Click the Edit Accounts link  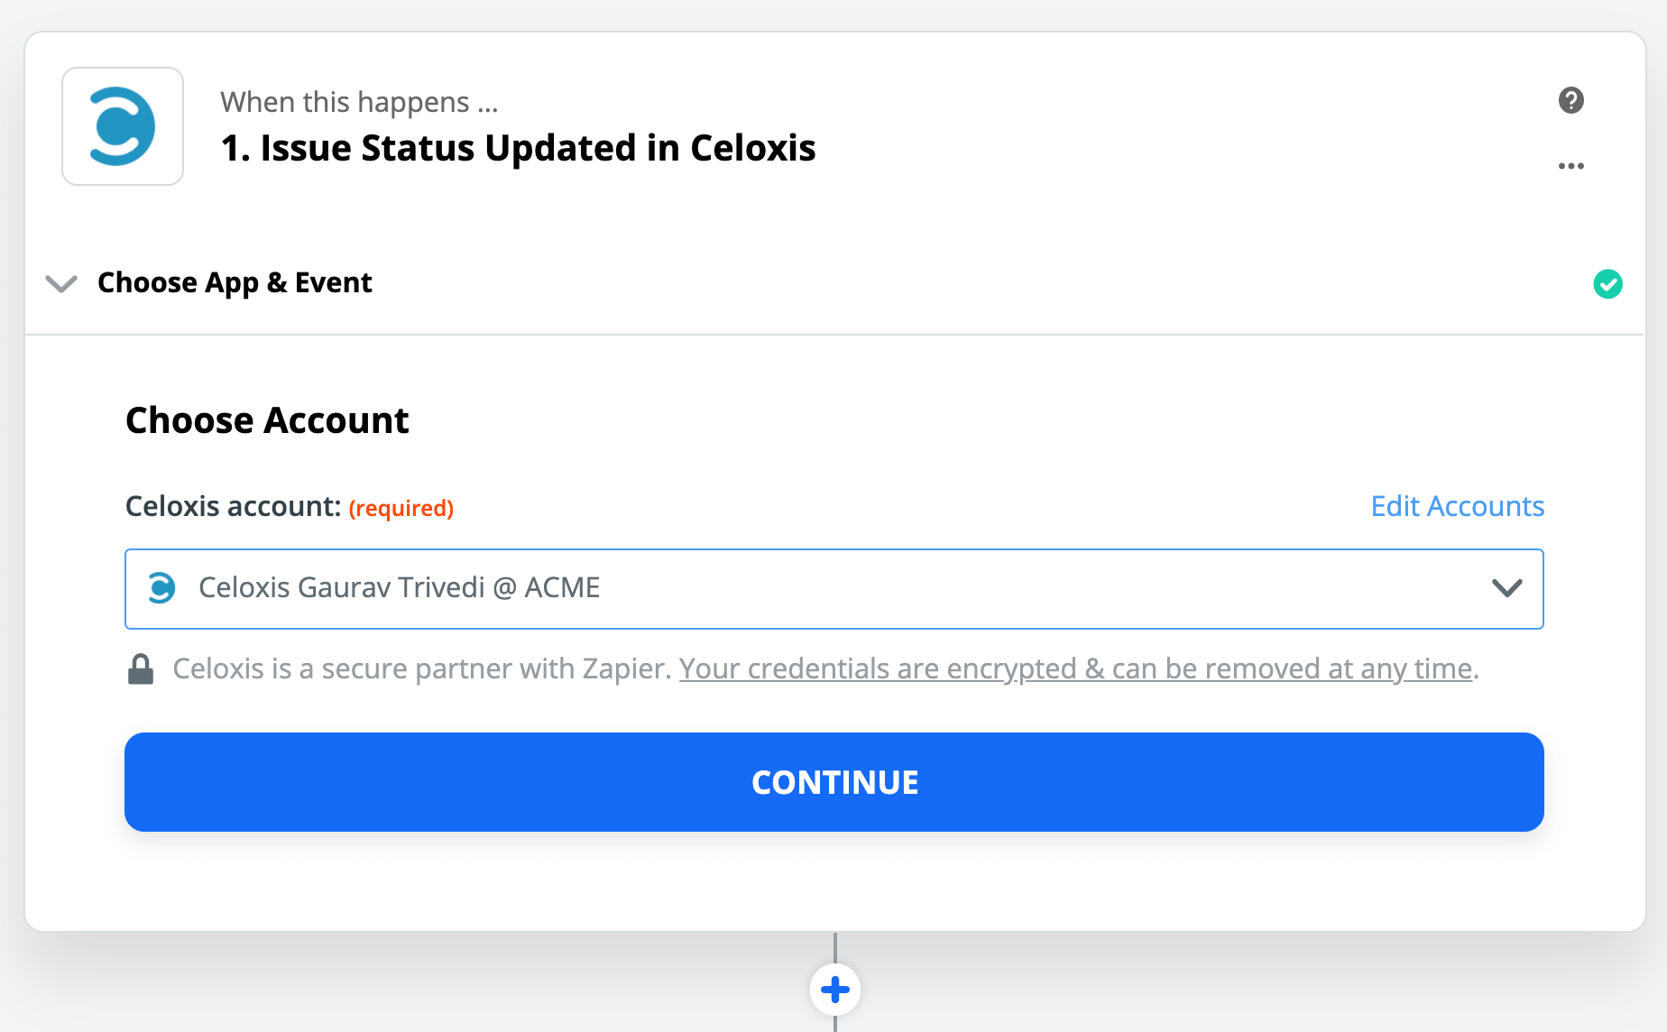pyautogui.click(x=1457, y=506)
